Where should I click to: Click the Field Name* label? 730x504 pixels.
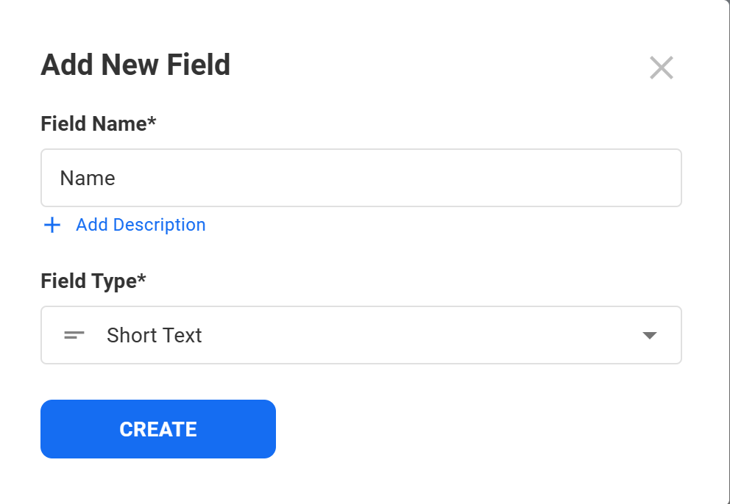coord(99,124)
